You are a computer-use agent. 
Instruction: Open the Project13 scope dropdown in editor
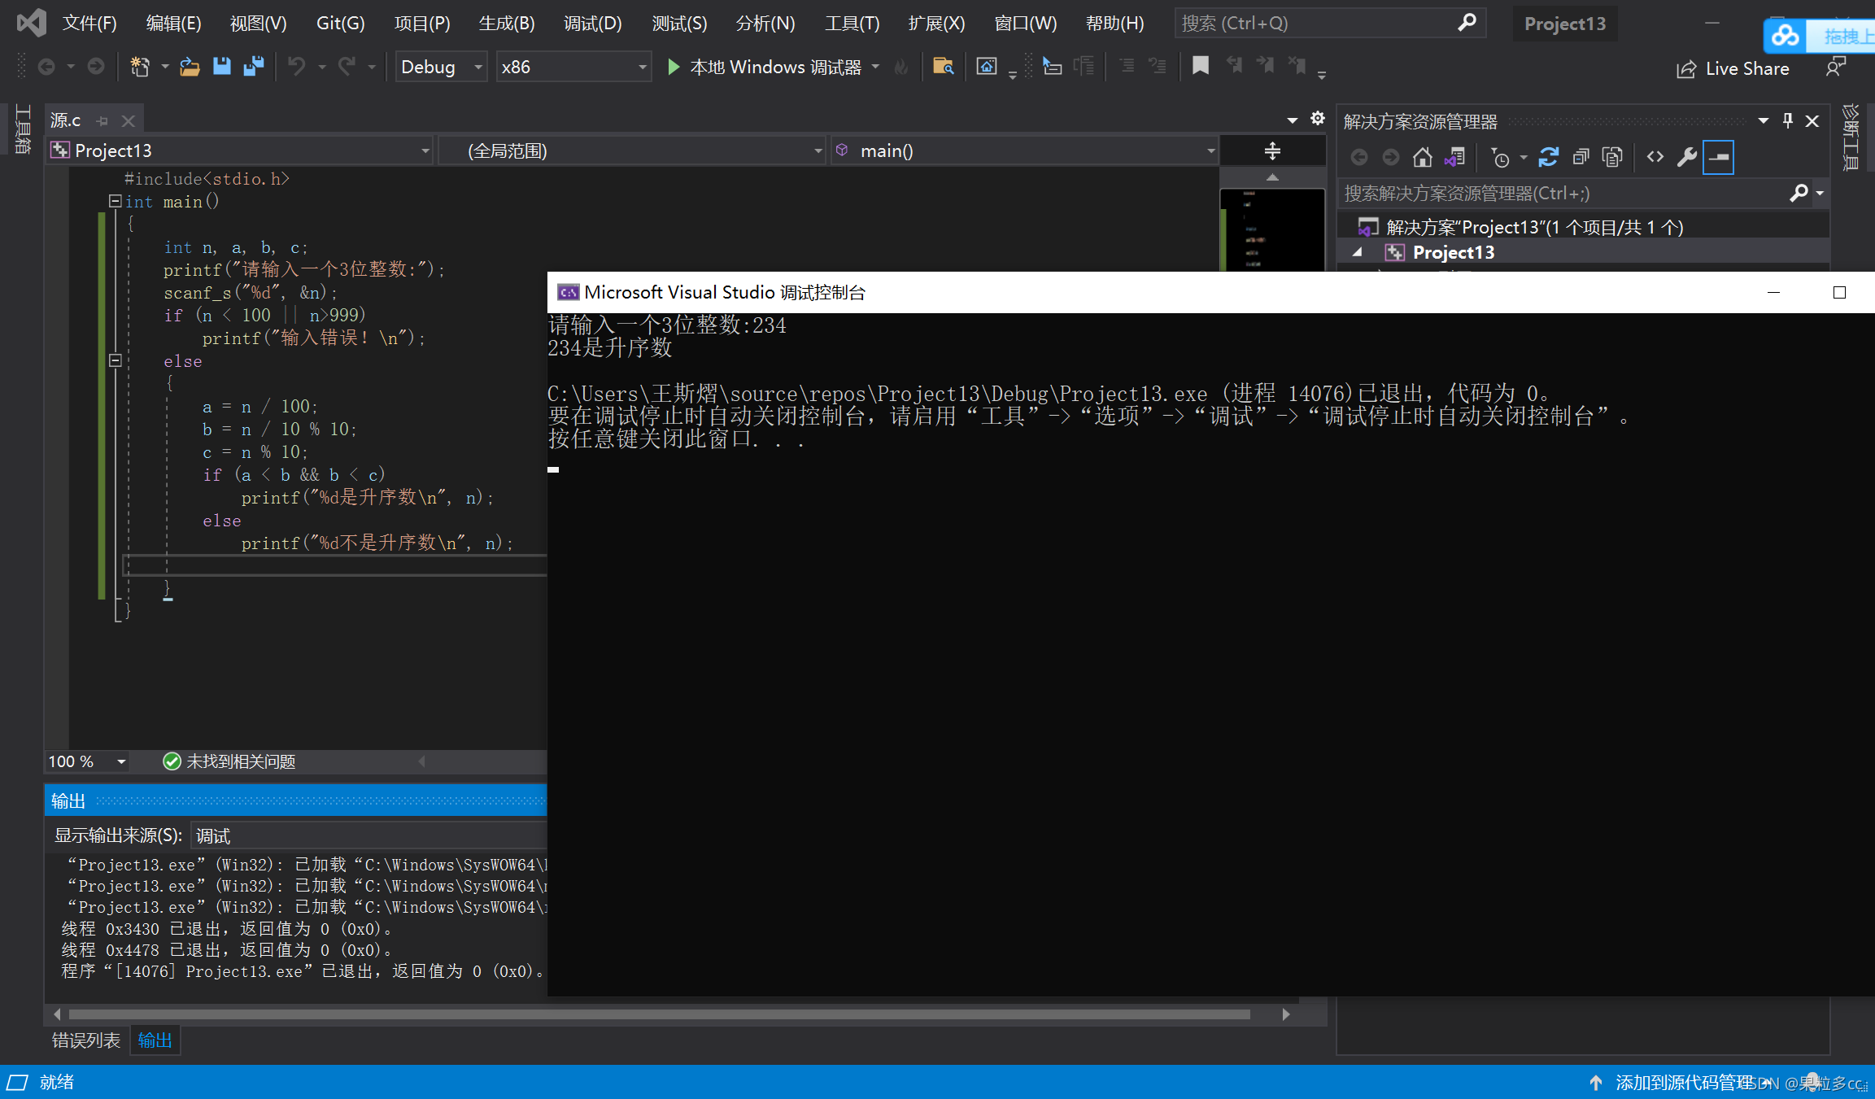(x=241, y=150)
